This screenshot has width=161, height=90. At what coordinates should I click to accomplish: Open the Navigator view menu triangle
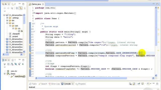5,11
